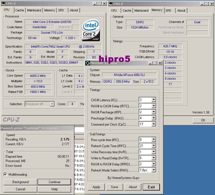Open the RAS# Precharge (tRP) dropdown
The height and width of the screenshot is (195, 215).
point(154,112)
